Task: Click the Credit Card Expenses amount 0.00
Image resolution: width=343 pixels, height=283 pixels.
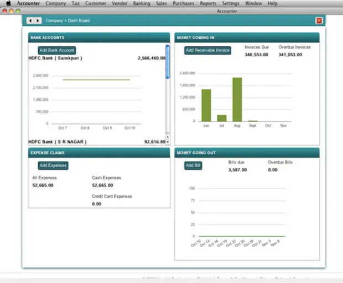Action: pyautogui.click(x=96, y=204)
